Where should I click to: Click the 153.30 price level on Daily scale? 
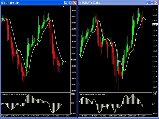pyautogui.click(x=155, y=77)
